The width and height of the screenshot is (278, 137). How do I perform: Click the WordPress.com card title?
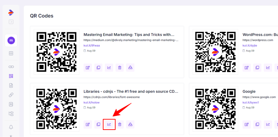pyautogui.click(x=260, y=35)
